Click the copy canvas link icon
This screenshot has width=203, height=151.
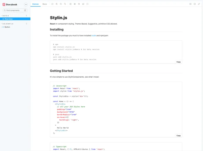[199, 4]
